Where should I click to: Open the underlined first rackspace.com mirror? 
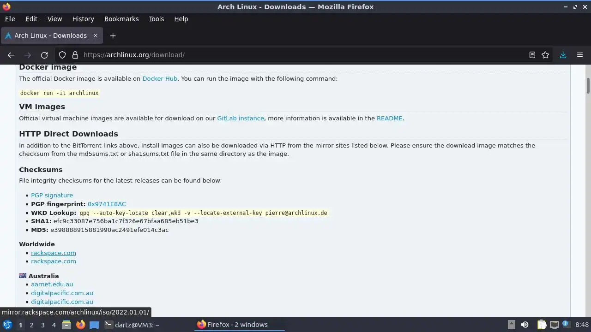(54, 253)
